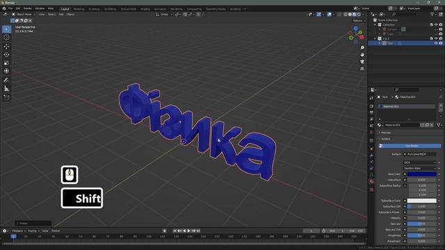Enable Wireframe viewport shading
Viewport: 445px width, 250px height.
pos(346,15)
